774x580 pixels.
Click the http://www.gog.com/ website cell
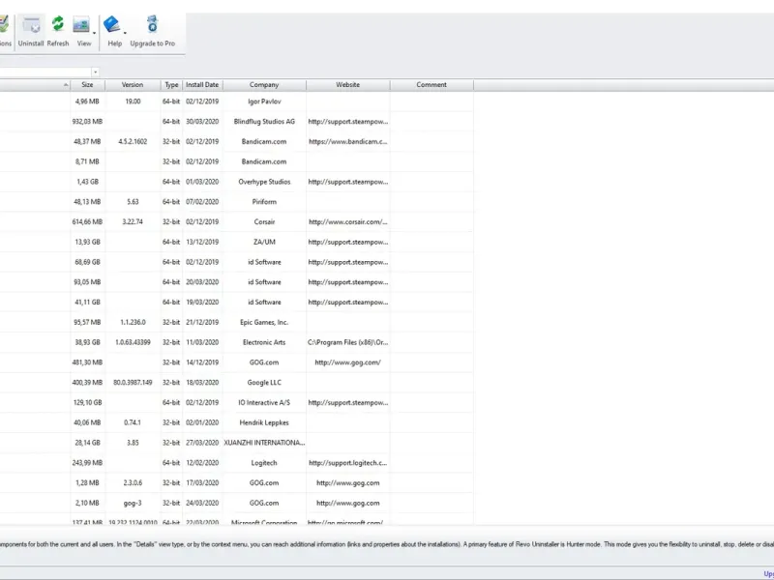pyautogui.click(x=348, y=362)
